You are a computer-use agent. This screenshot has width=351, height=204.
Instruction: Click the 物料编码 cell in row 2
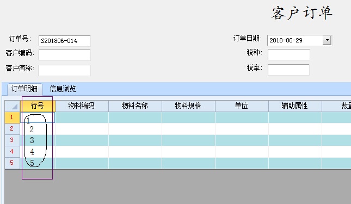click(x=82, y=129)
